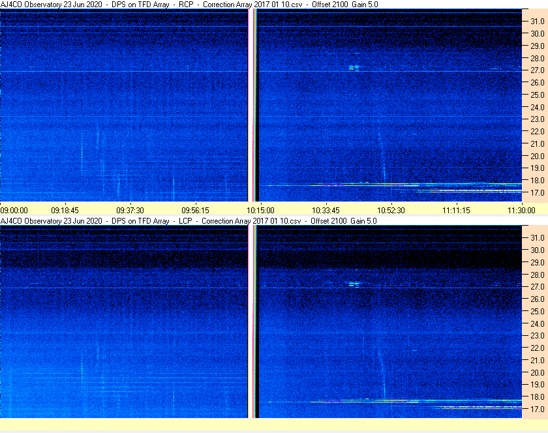Pick the 23.0 frequency label in LCP panel

[538, 335]
